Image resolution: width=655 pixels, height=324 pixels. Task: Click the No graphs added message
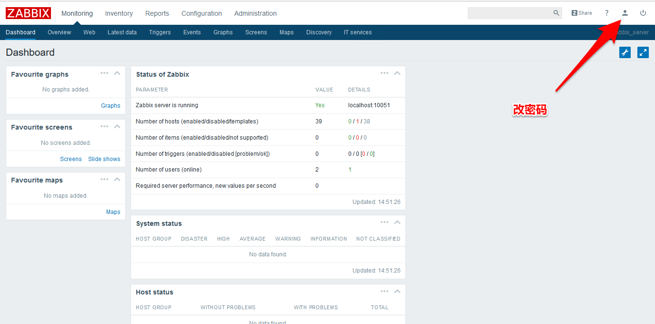tap(66, 90)
